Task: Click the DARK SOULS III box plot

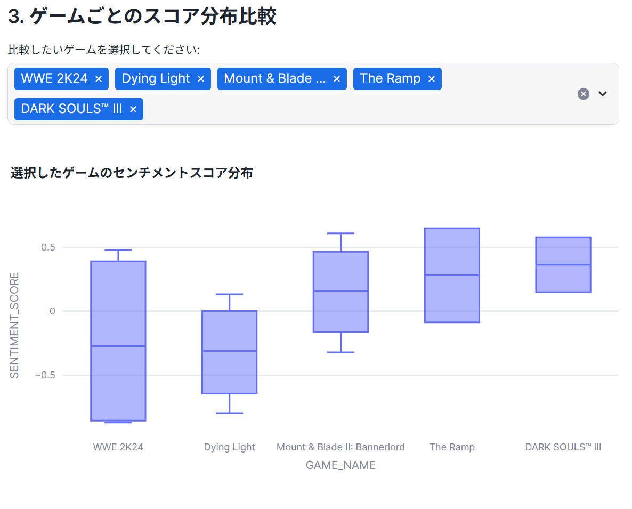Action: click(563, 264)
